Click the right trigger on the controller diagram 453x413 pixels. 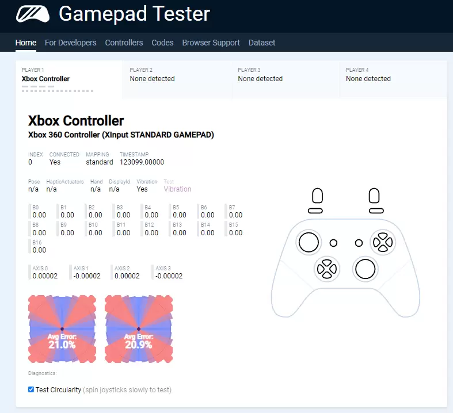374,196
